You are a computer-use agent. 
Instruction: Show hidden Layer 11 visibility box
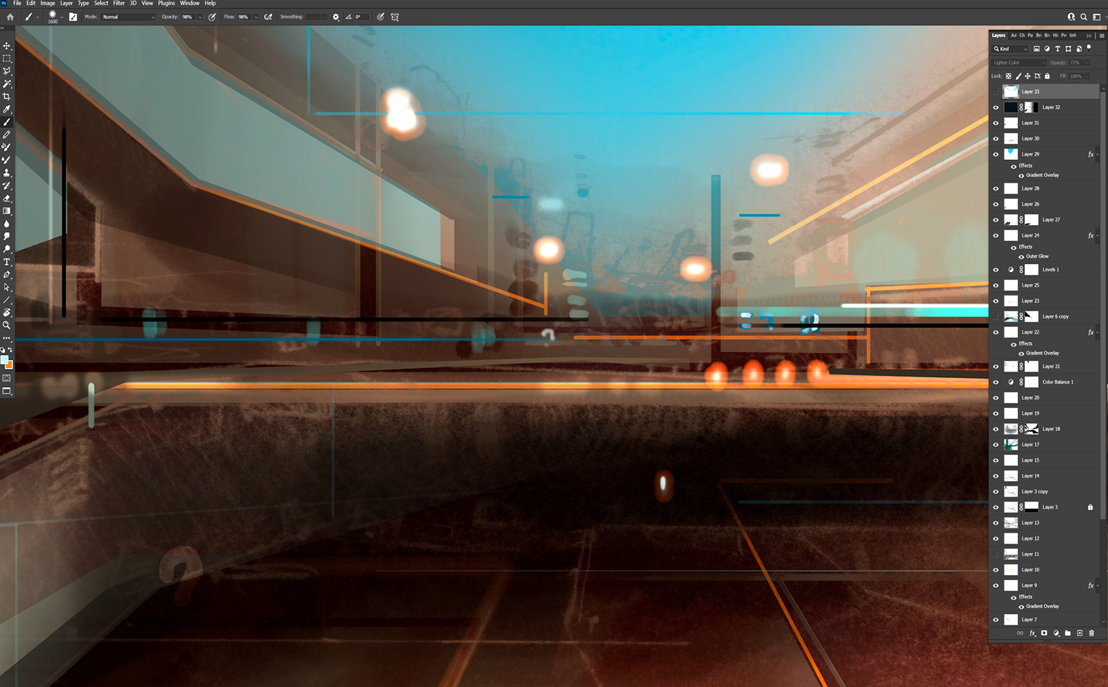996,554
